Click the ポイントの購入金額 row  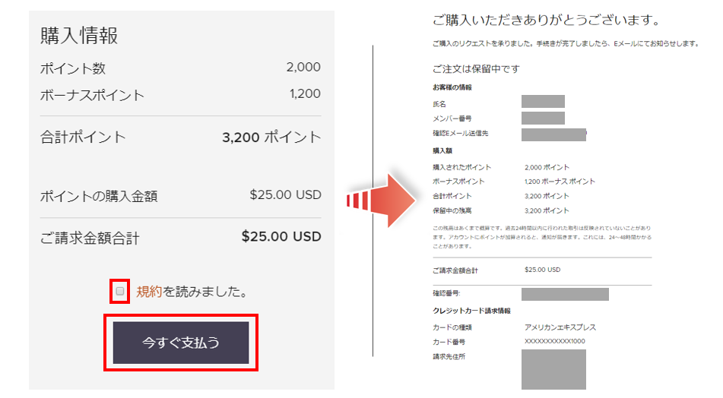pyautogui.click(x=181, y=196)
